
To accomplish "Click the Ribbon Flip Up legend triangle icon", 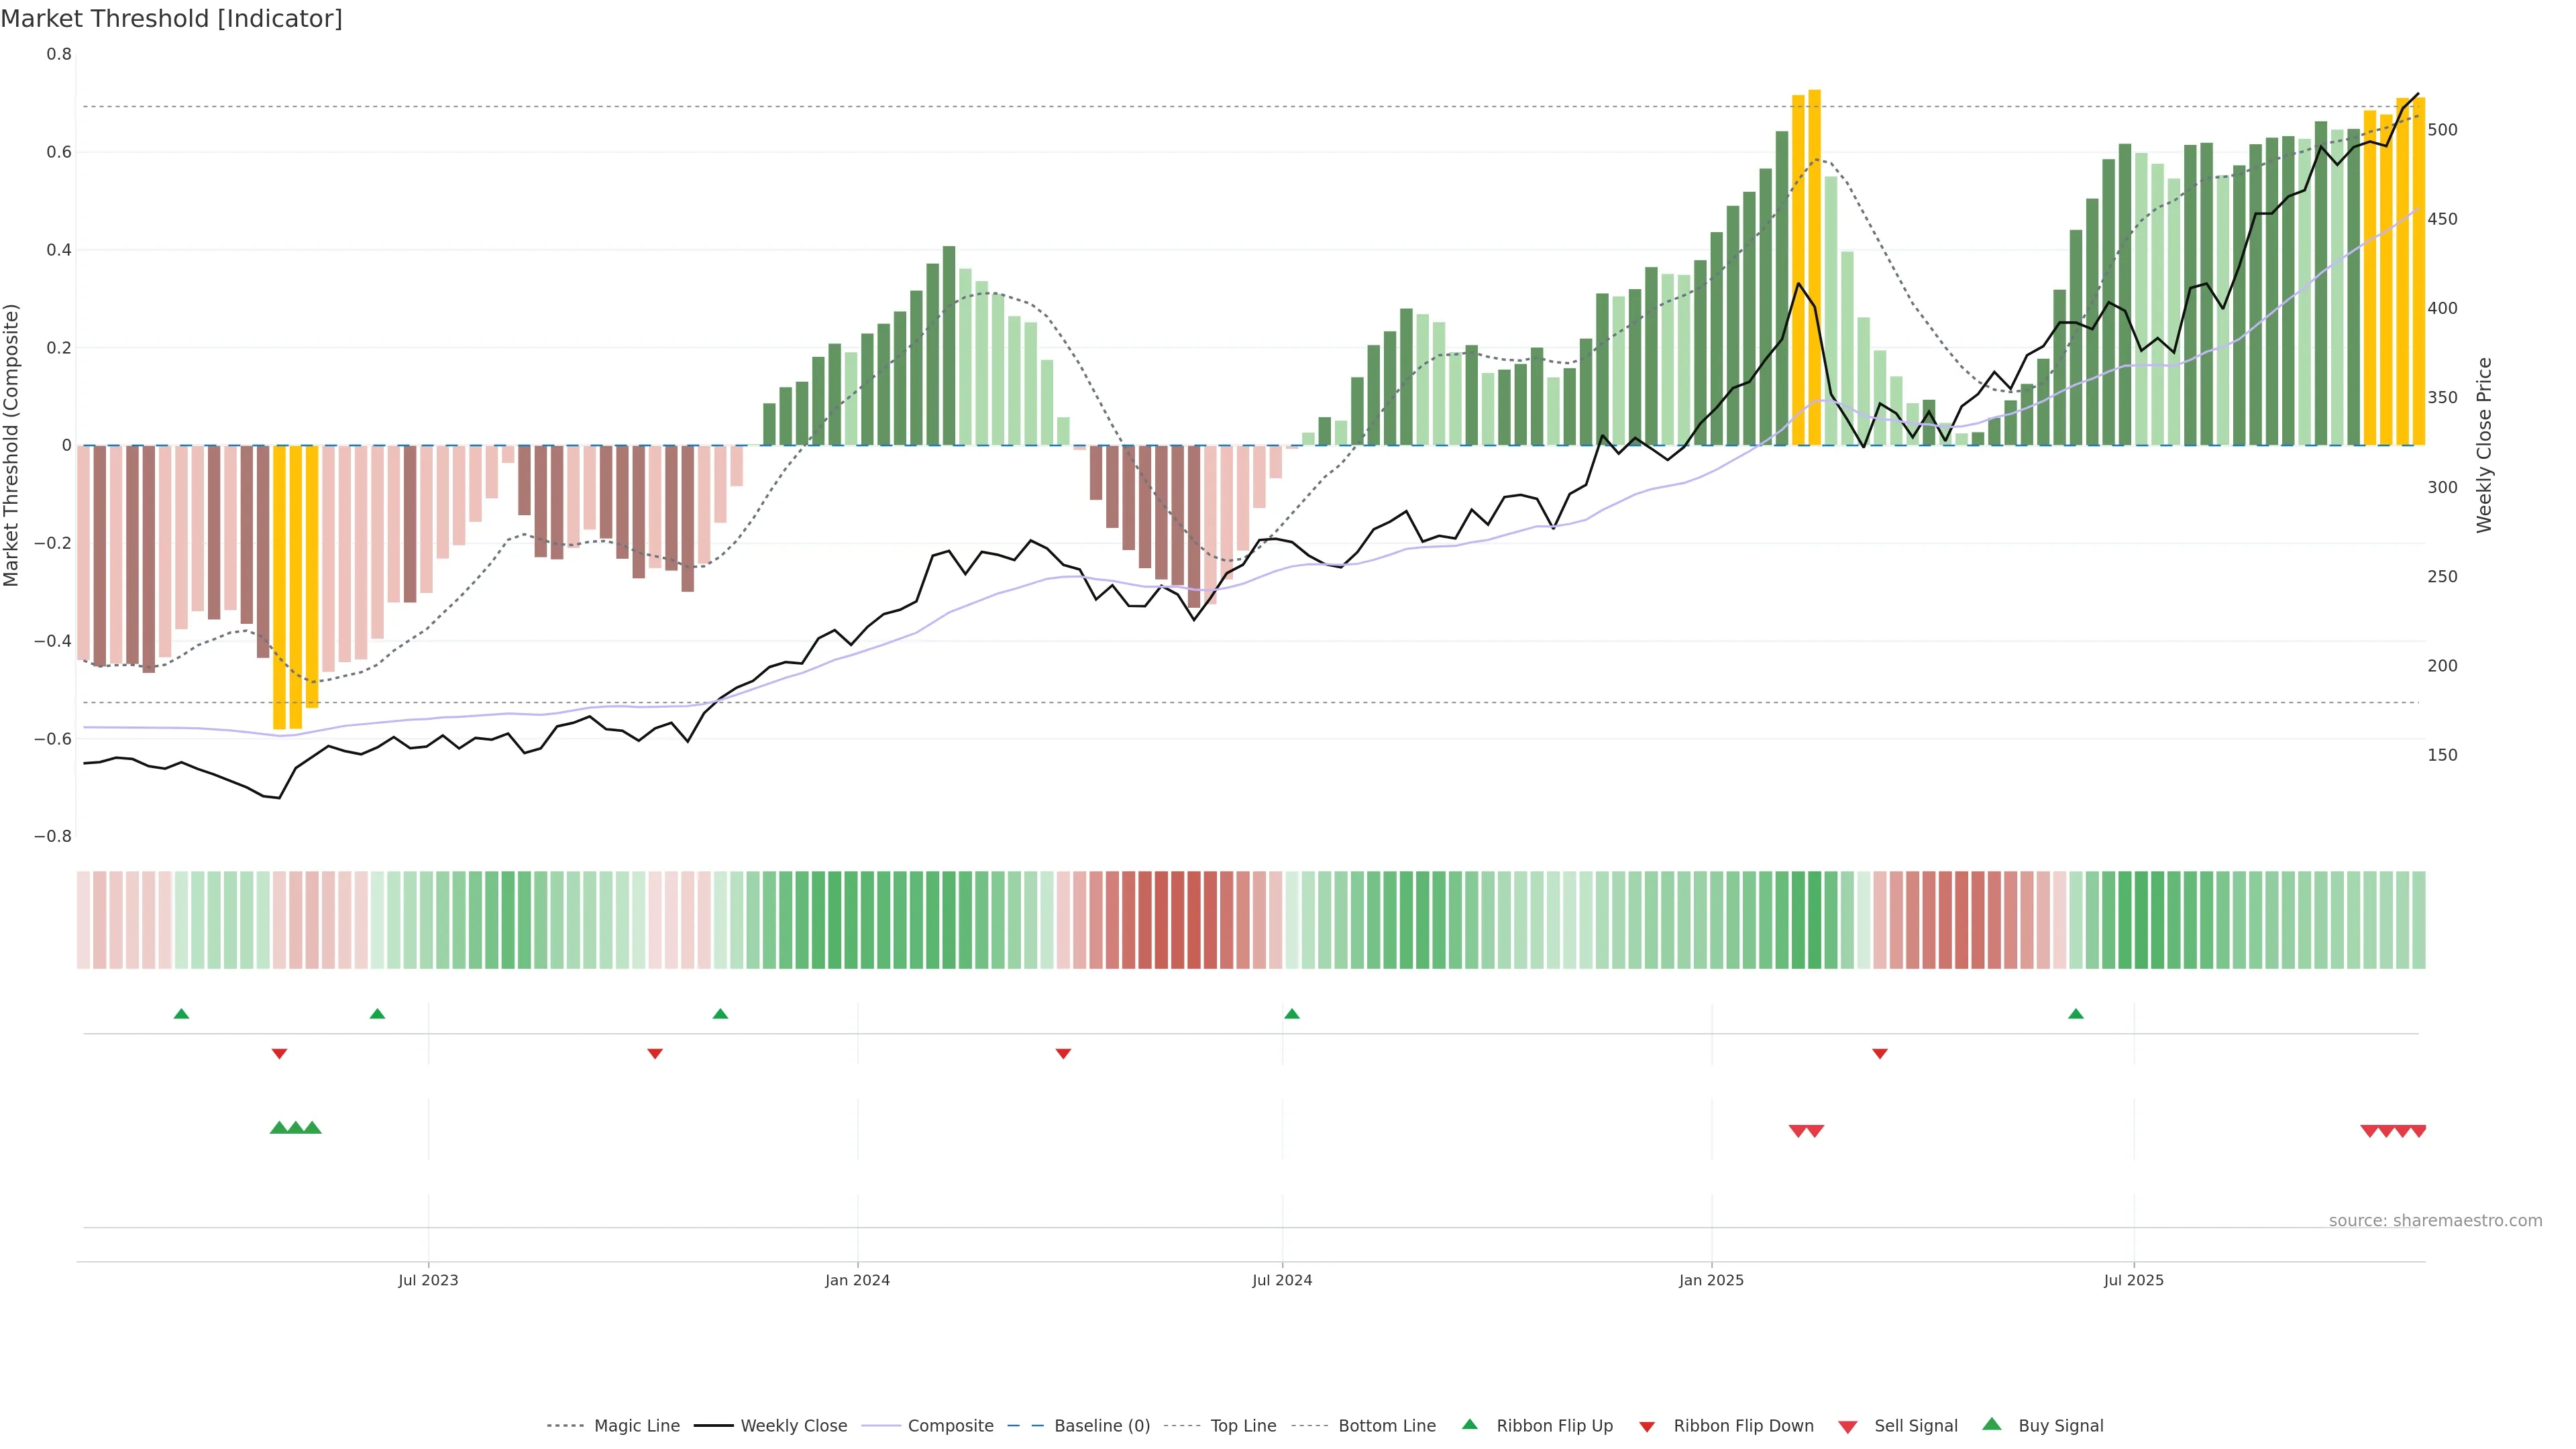I will point(1469,1424).
